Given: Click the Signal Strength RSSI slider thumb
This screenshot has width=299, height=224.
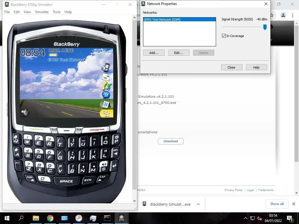Looking at the screenshot, I should click(x=265, y=27).
